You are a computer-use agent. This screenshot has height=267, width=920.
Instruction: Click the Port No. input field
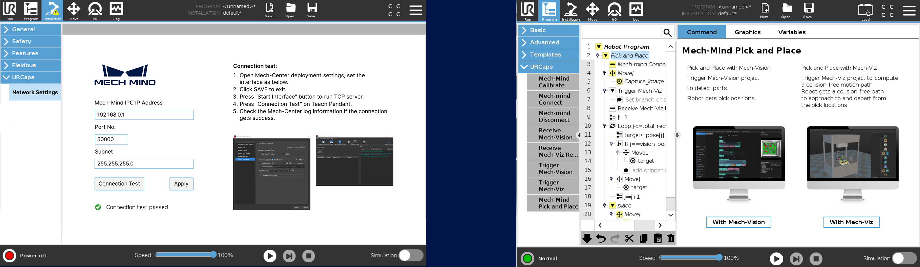tap(111, 140)
